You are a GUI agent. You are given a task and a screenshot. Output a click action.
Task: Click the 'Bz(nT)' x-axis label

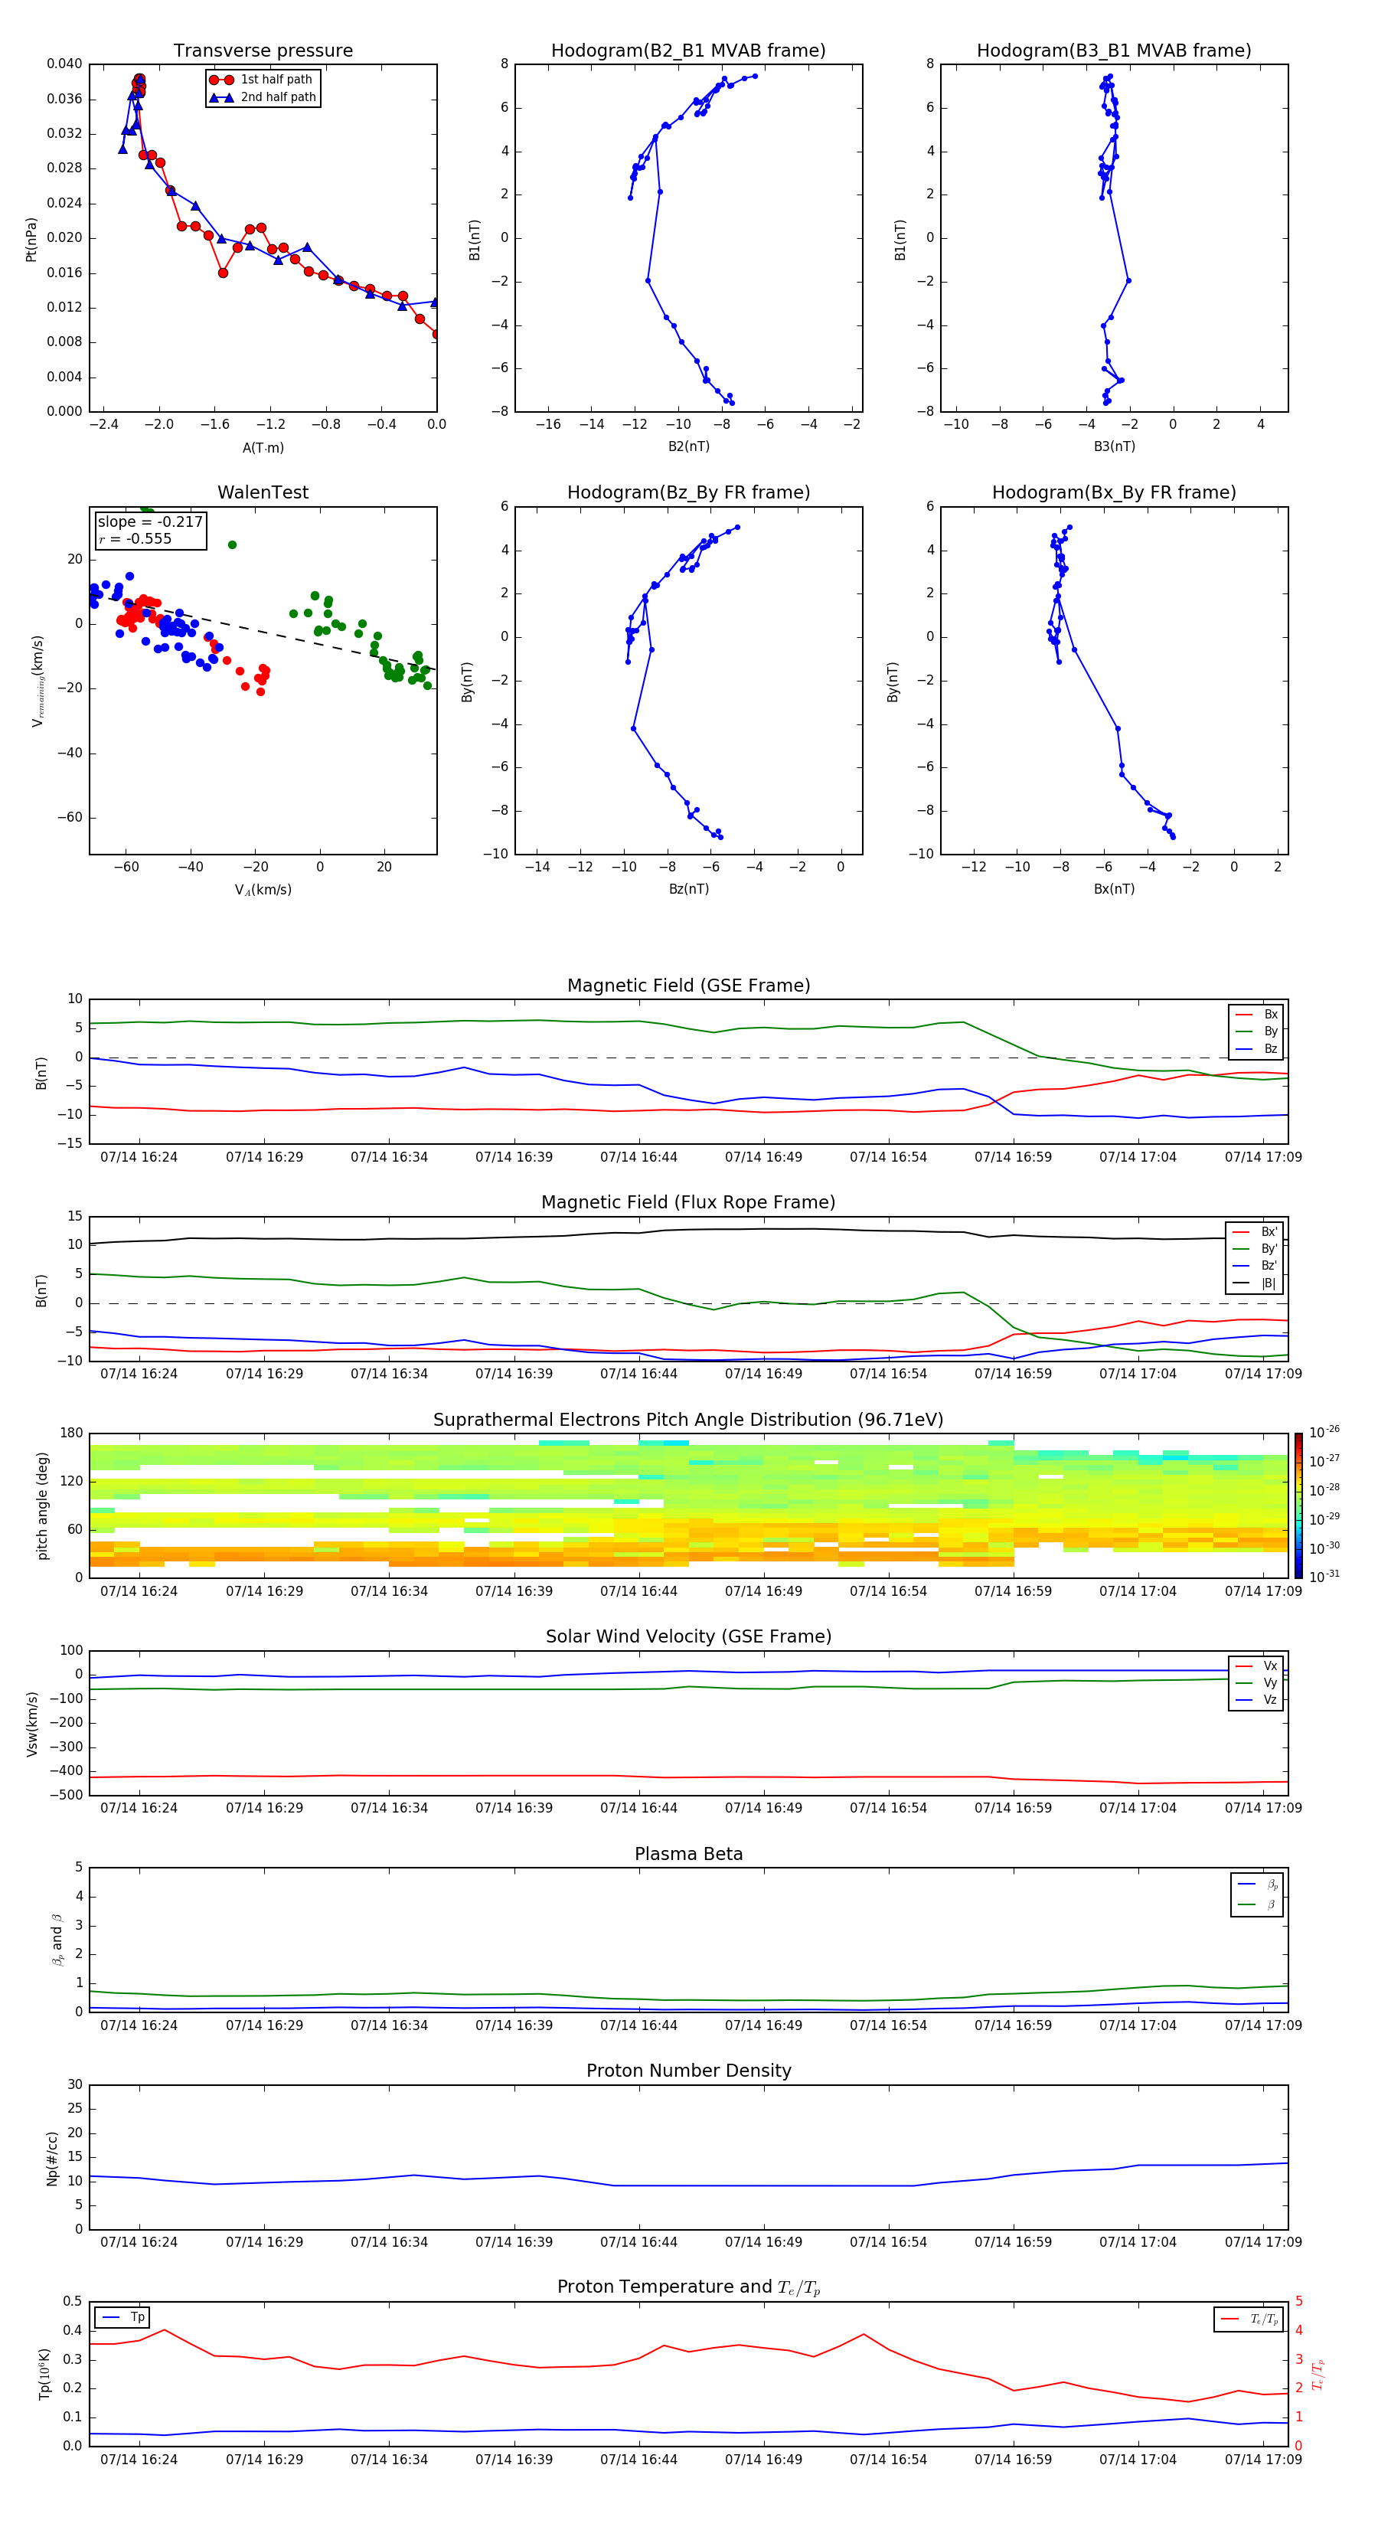click(688, 889)
